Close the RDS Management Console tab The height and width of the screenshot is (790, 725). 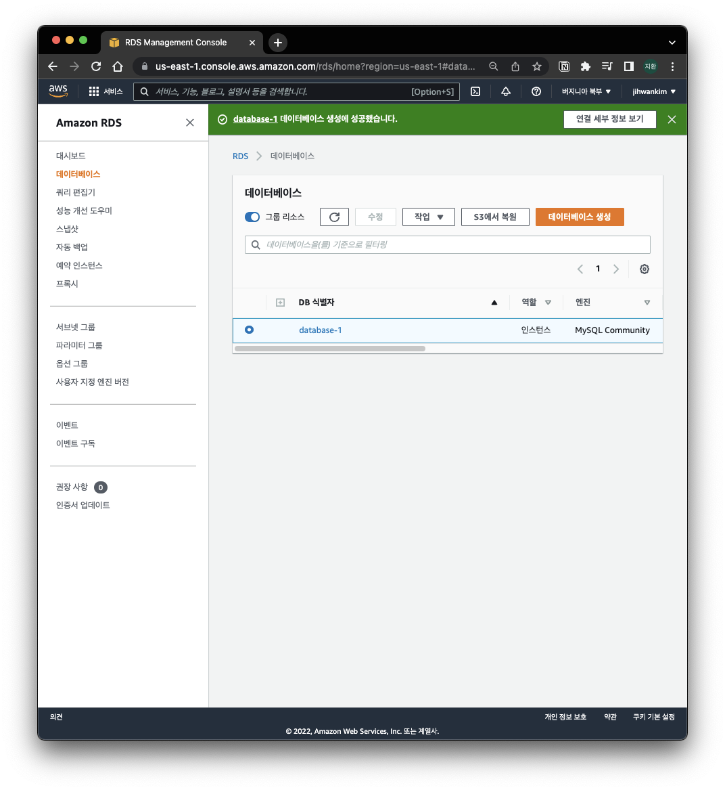(x=252, y=43)
